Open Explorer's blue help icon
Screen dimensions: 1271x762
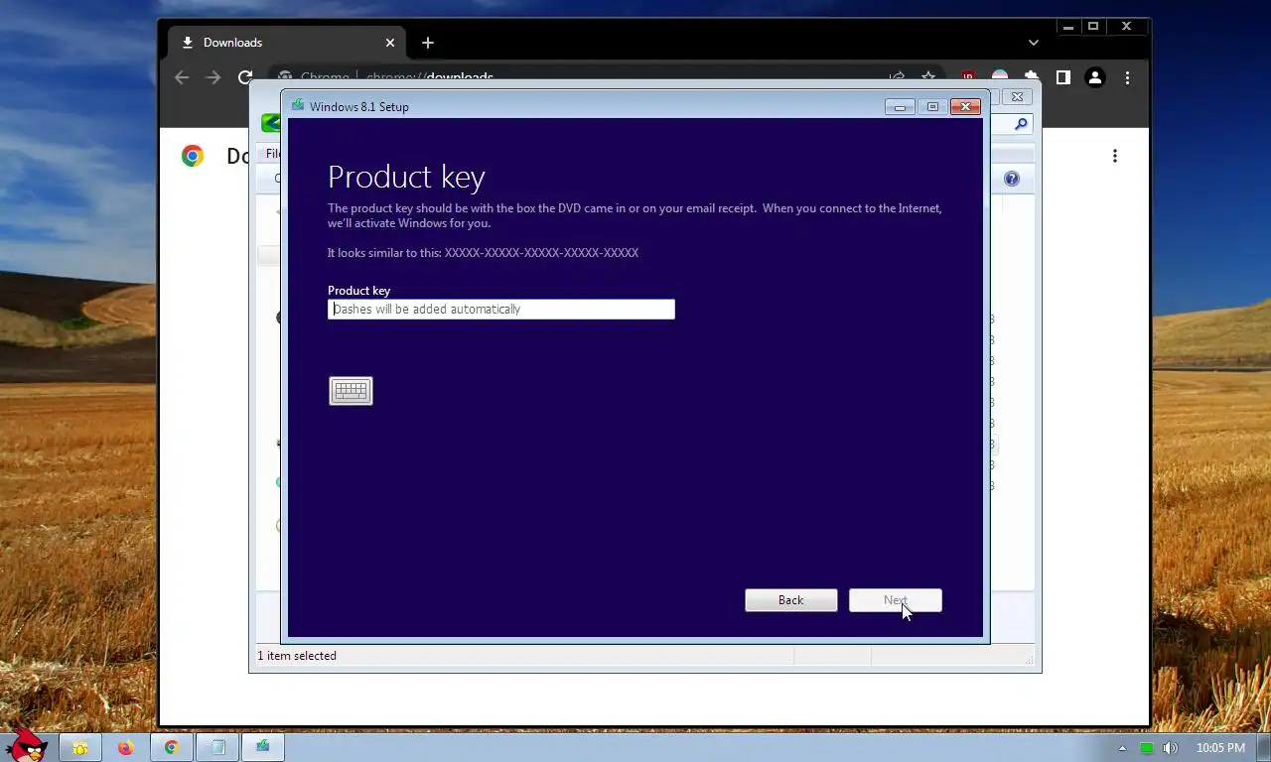[x=1012, y=179]
